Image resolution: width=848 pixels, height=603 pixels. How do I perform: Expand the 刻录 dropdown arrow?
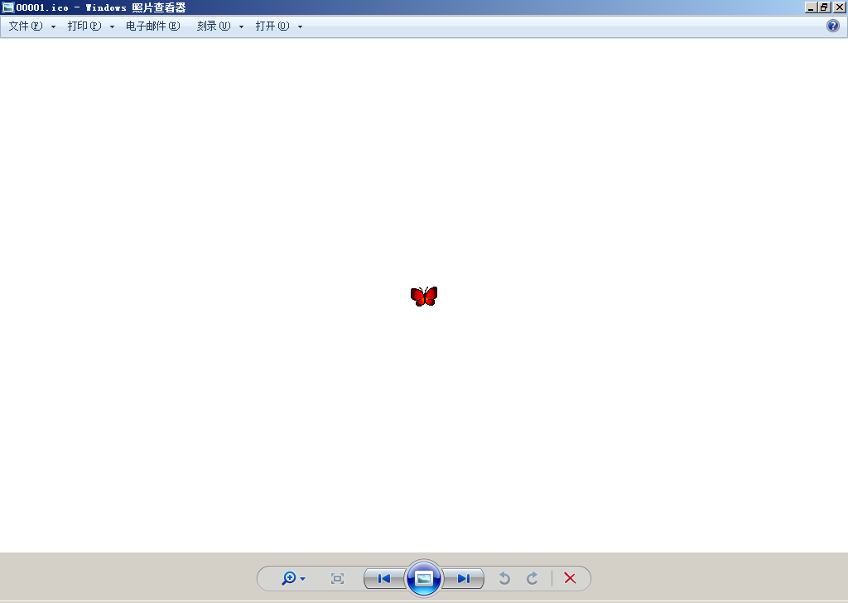pos(242,27)
